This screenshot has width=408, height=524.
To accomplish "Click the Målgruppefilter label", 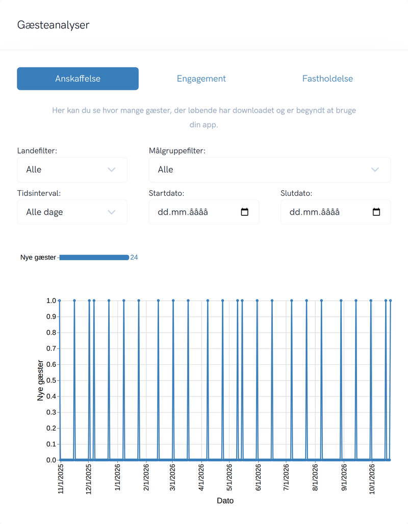I will pos(177,151).
